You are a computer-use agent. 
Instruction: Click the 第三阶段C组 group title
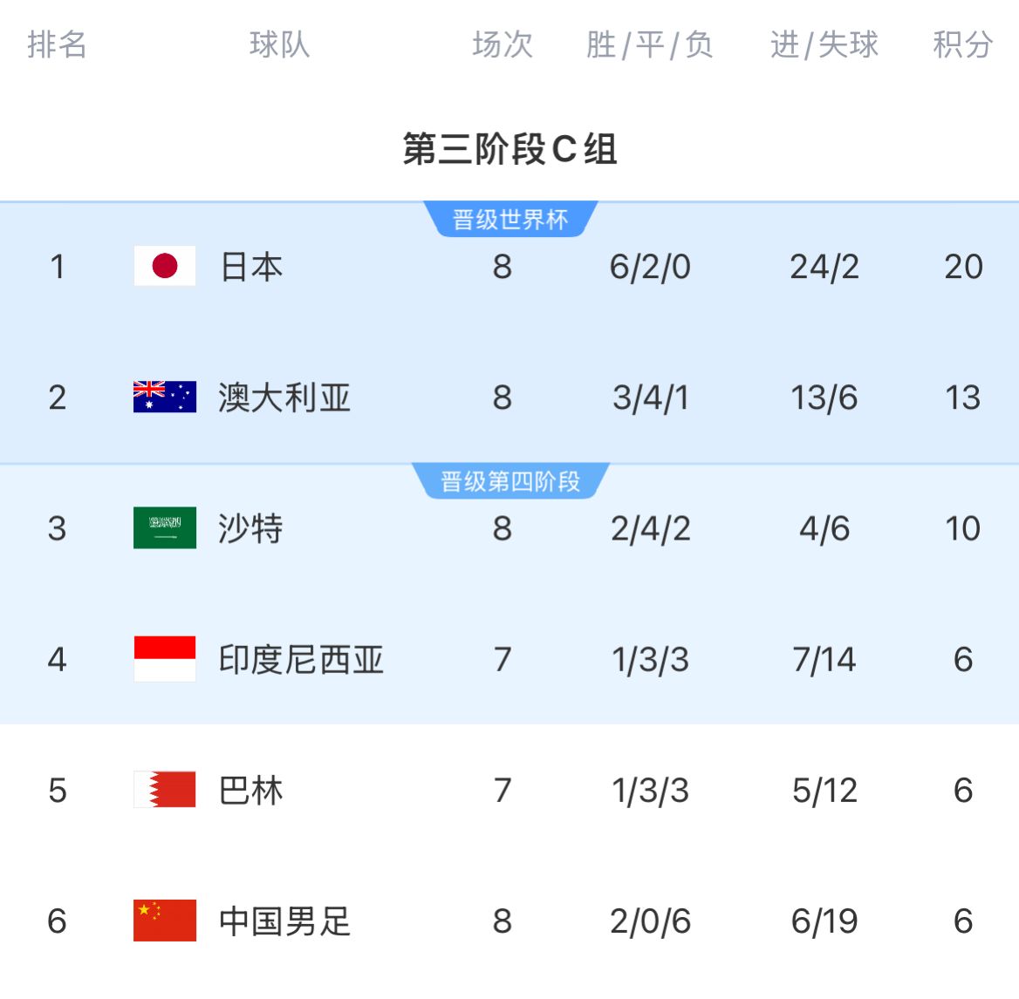pyautogui.click(x=510, y=149)
